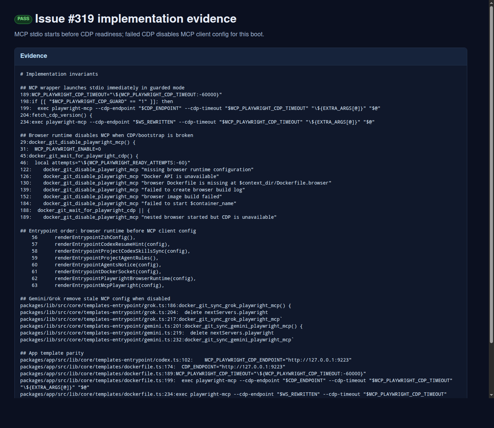
Task: Click '## App template parity' heading
Action: coord(52,353)
